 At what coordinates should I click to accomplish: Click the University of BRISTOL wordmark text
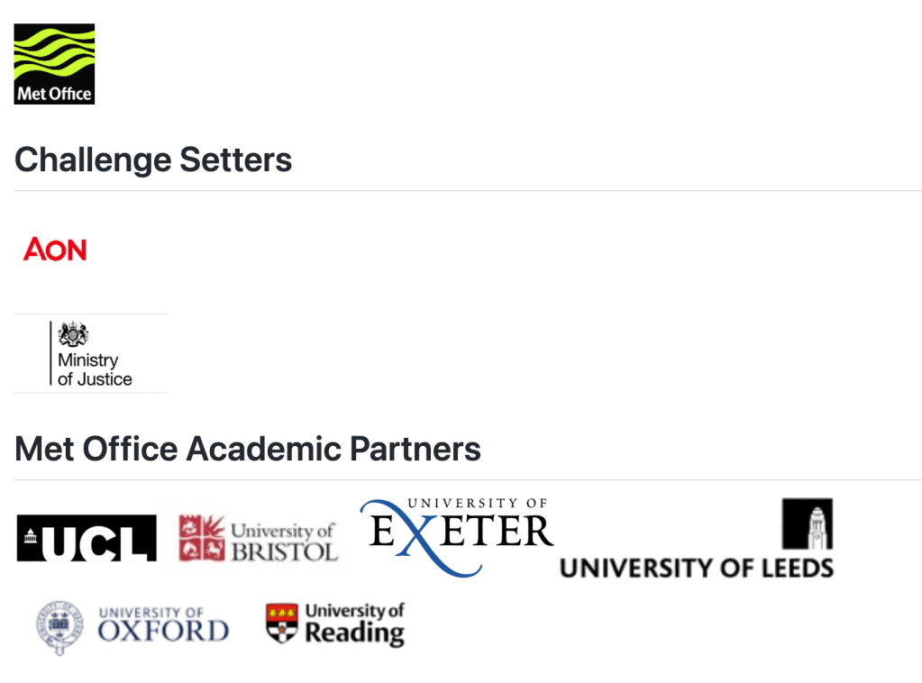283,542
